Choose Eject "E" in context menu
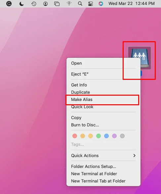Screen dimensions: 161x194 [x=103, y=74]
